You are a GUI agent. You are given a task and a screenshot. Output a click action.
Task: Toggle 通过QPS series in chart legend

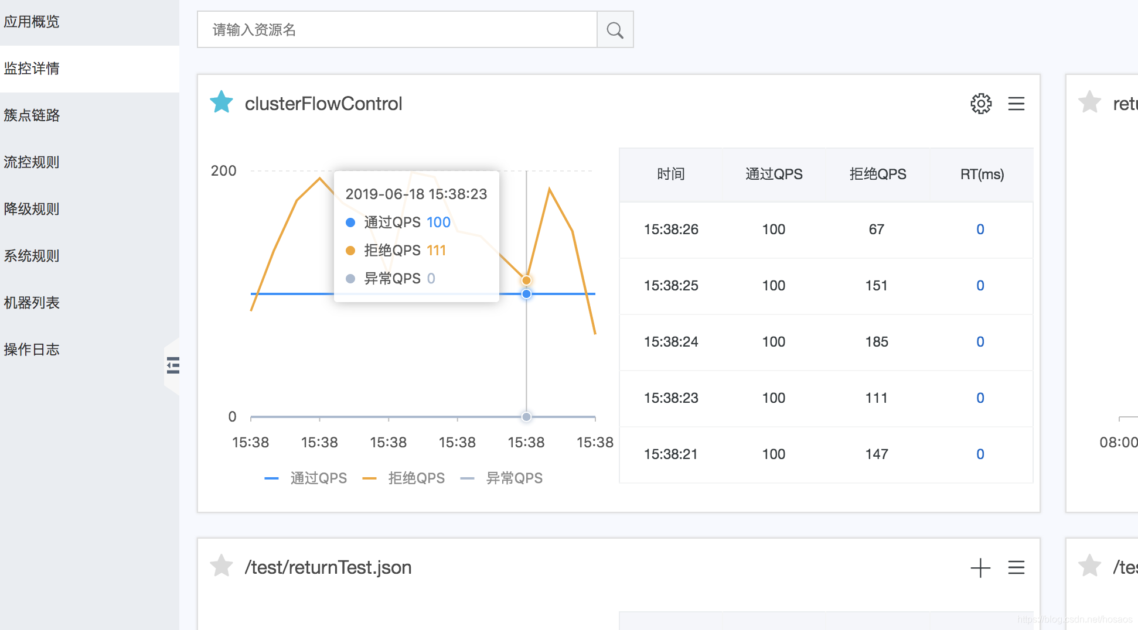click(x=306, y=478)
